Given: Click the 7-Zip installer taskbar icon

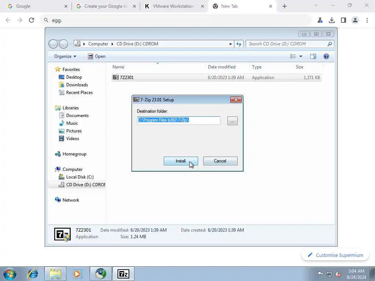Looking at the screenshot, I should tap(123, 274).
